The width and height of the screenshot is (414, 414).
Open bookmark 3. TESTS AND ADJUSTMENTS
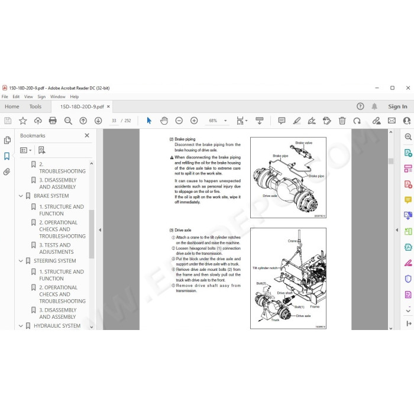click(57, 248)
